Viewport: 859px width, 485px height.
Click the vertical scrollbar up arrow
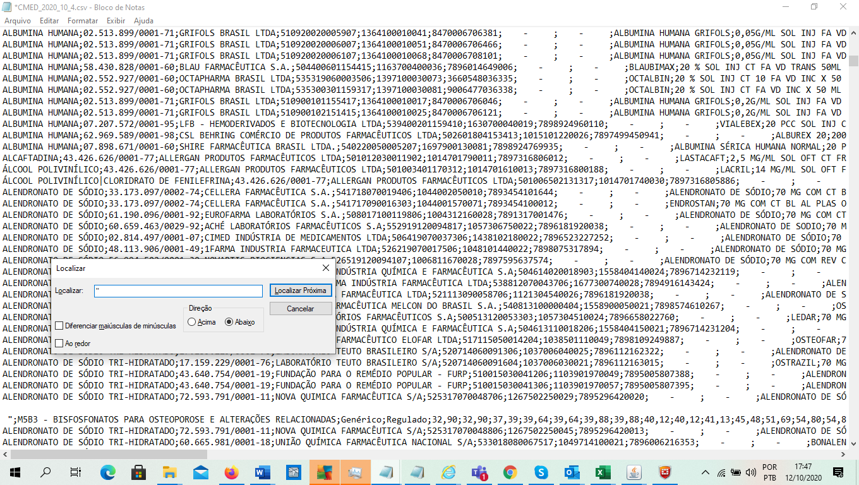[x=853, y=33]
